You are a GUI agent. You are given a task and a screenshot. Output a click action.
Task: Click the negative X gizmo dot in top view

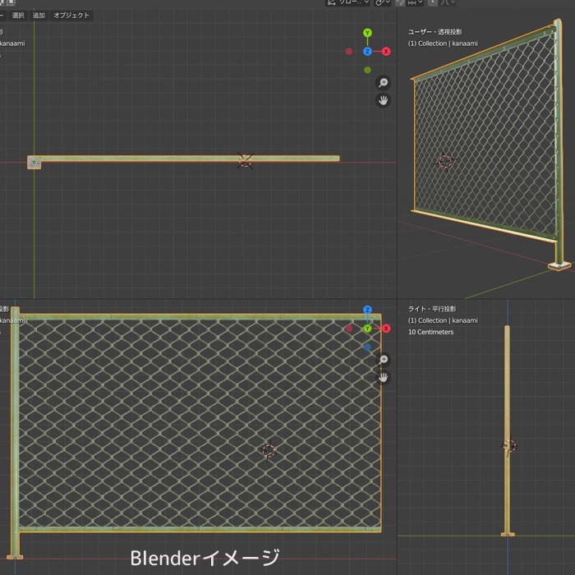point(349,51)
